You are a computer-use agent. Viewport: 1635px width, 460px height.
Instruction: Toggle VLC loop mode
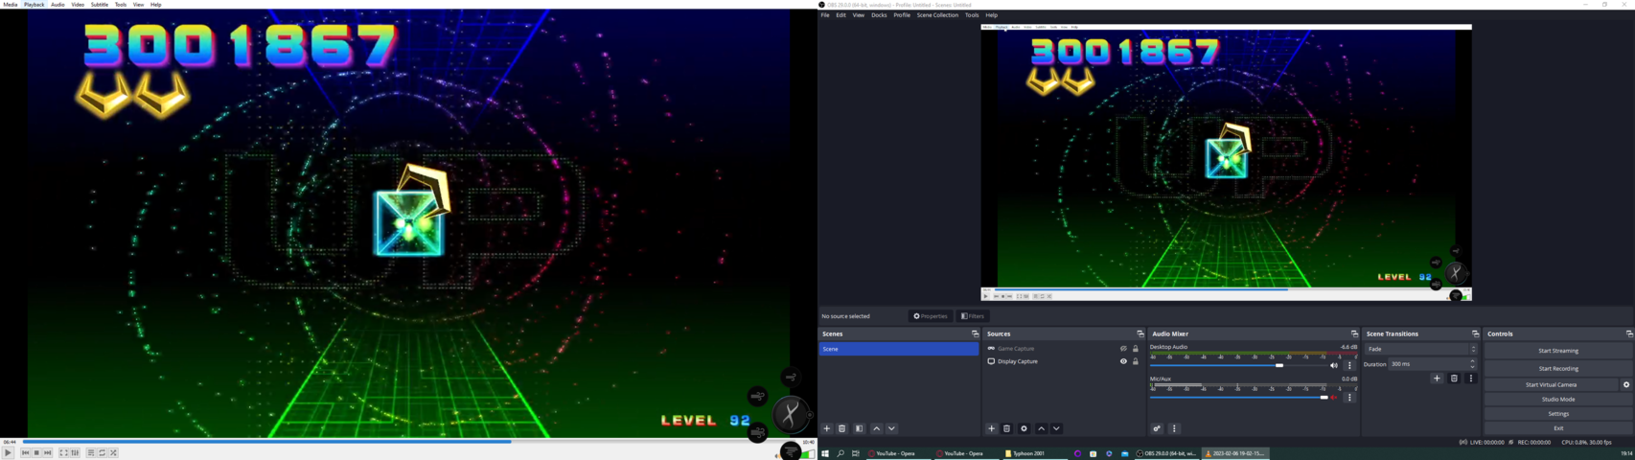(x=103, y=453)
